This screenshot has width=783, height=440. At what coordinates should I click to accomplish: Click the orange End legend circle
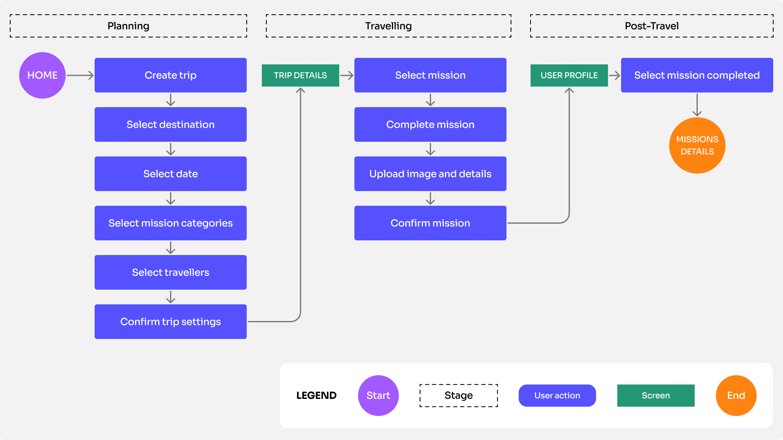(736, 395)
